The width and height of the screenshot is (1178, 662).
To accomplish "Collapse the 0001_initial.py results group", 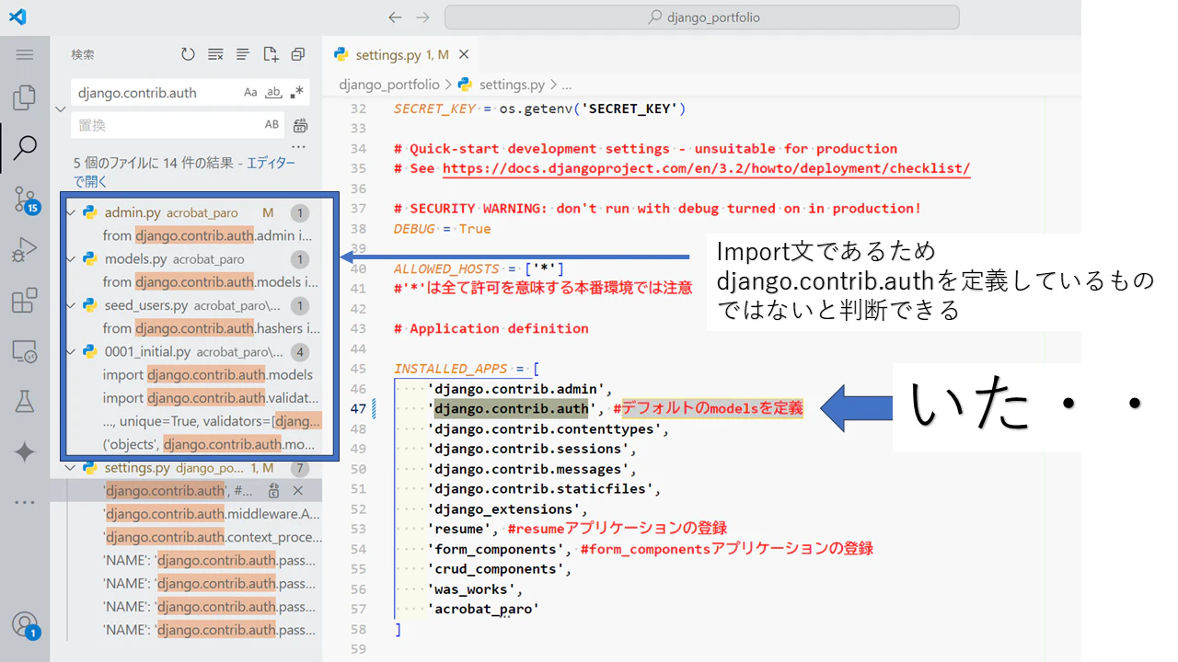I will (x=72, y=351).
